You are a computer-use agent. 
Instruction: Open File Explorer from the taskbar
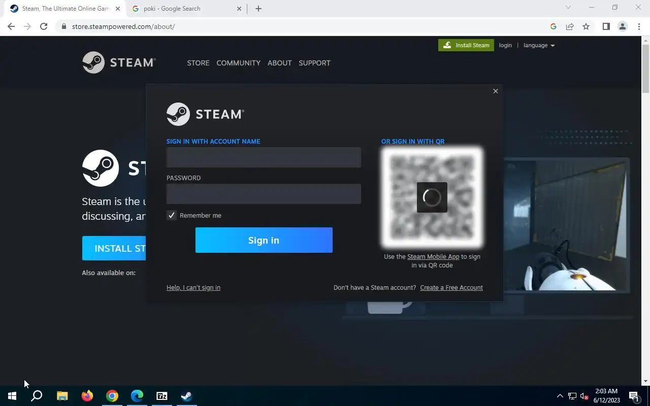click(62, 396)
